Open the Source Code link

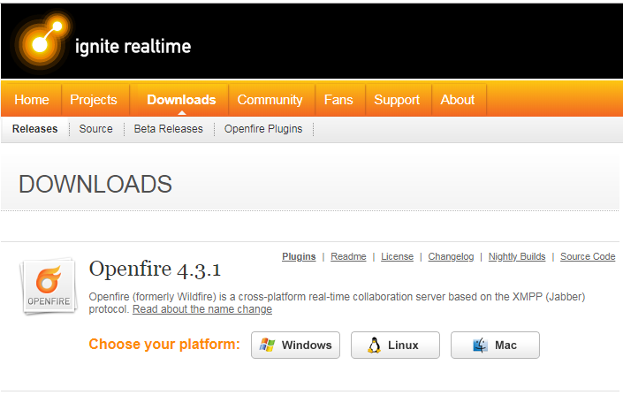coord(588,257)
